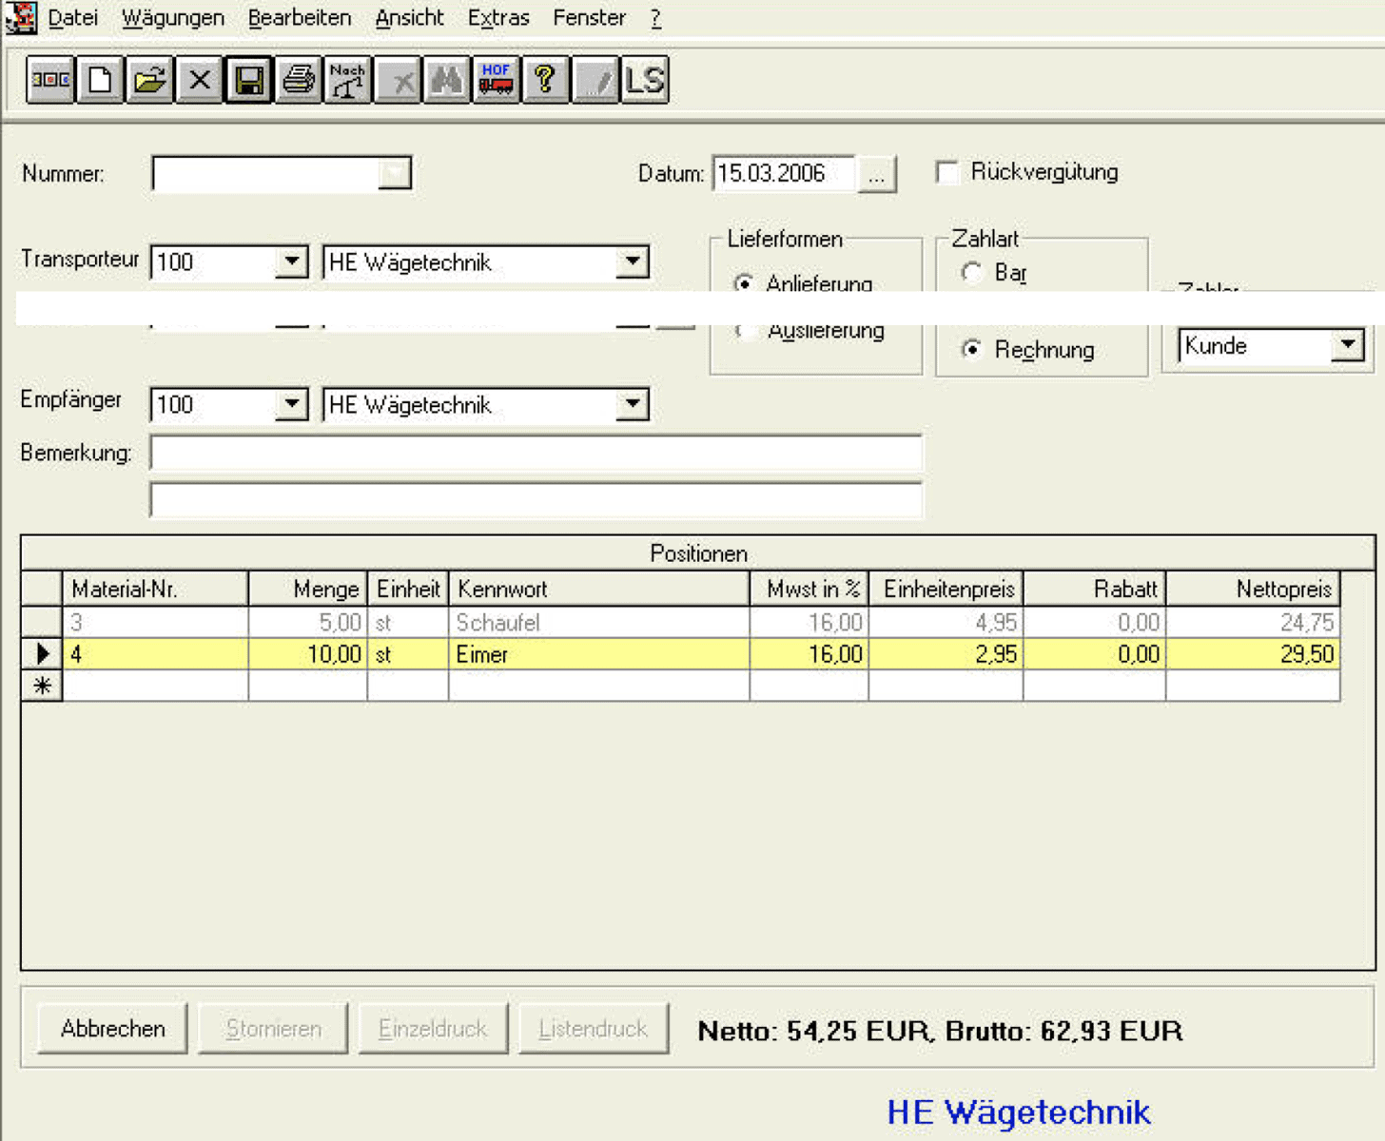The width and height of the screenshot is (1385, 1141).
Task: Click unit price cell 4,95
Action: pos(946,623)
